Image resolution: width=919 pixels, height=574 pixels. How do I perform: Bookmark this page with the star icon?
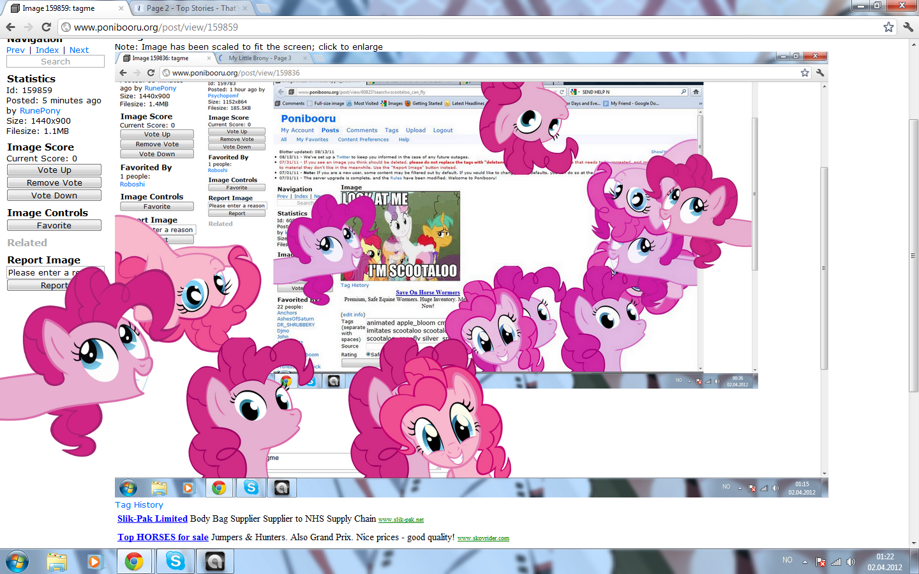[x=888, y=27]
